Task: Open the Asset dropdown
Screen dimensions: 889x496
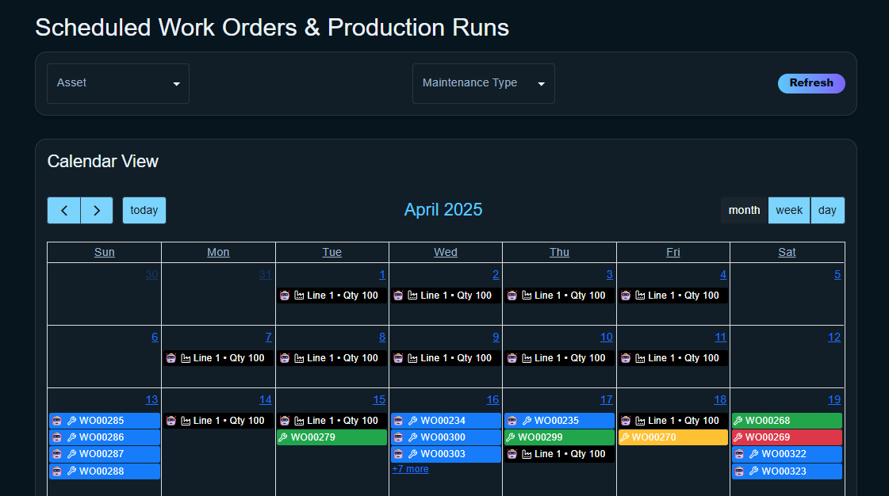Action: (x=117, y=82)
